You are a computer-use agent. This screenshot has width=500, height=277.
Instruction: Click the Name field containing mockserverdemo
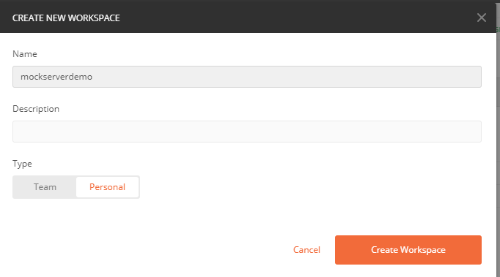(247, 77)
